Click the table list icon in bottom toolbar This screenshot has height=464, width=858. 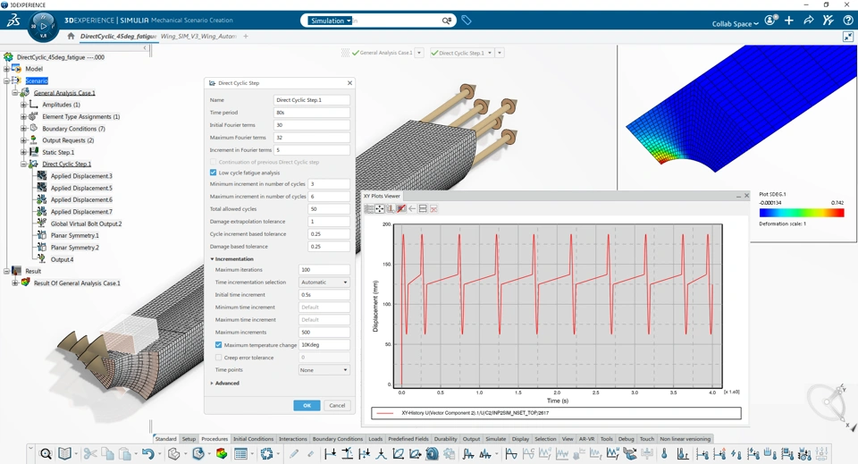tap(240, 453)
